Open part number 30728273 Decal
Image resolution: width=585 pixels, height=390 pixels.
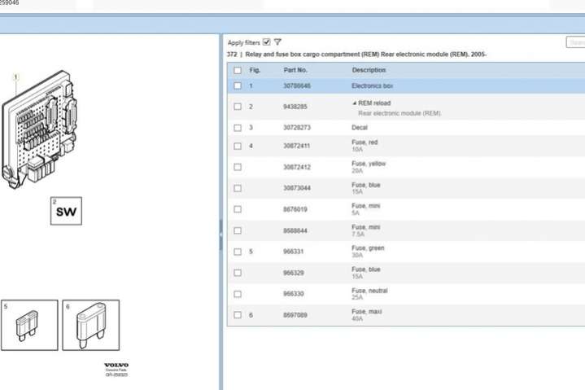point(296,128)
